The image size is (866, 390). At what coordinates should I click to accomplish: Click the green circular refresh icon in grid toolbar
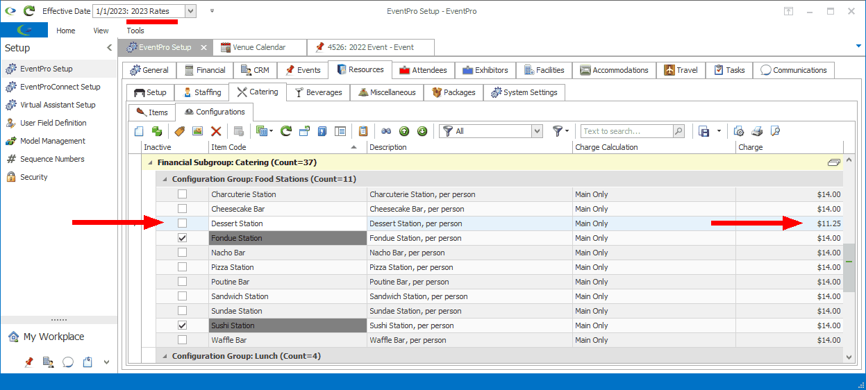(x=285, y=131)
